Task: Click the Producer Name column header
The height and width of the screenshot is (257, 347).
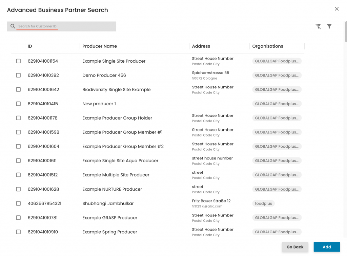Action: click(x=100, y=46)
